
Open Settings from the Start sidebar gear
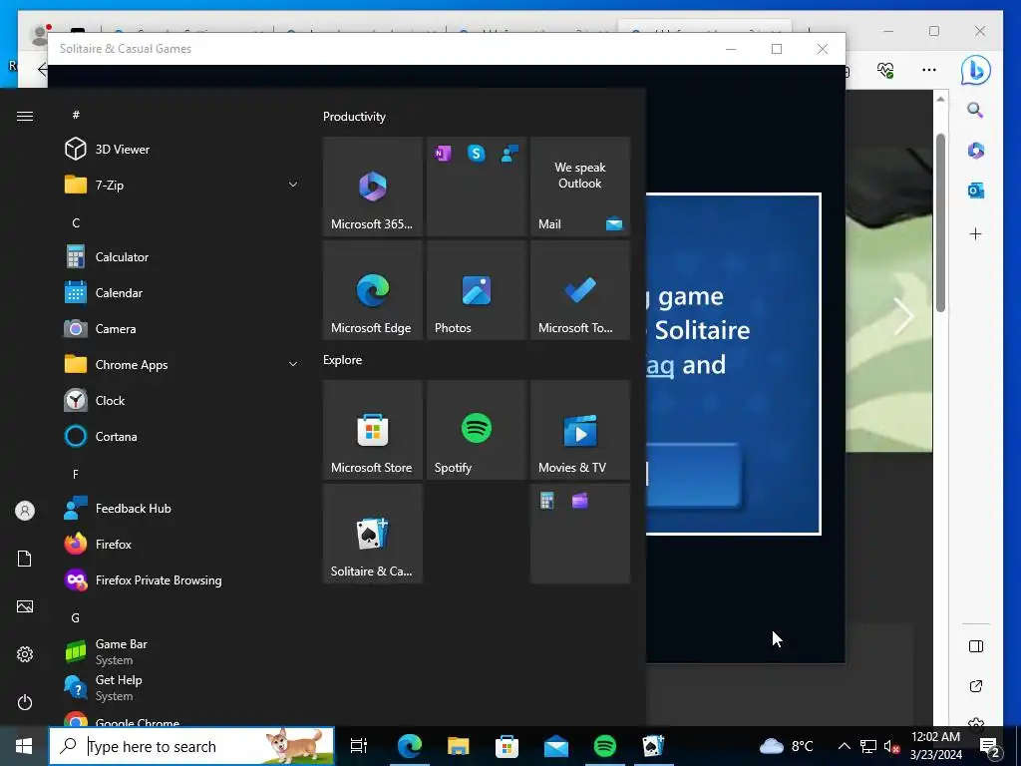[25, 654]
